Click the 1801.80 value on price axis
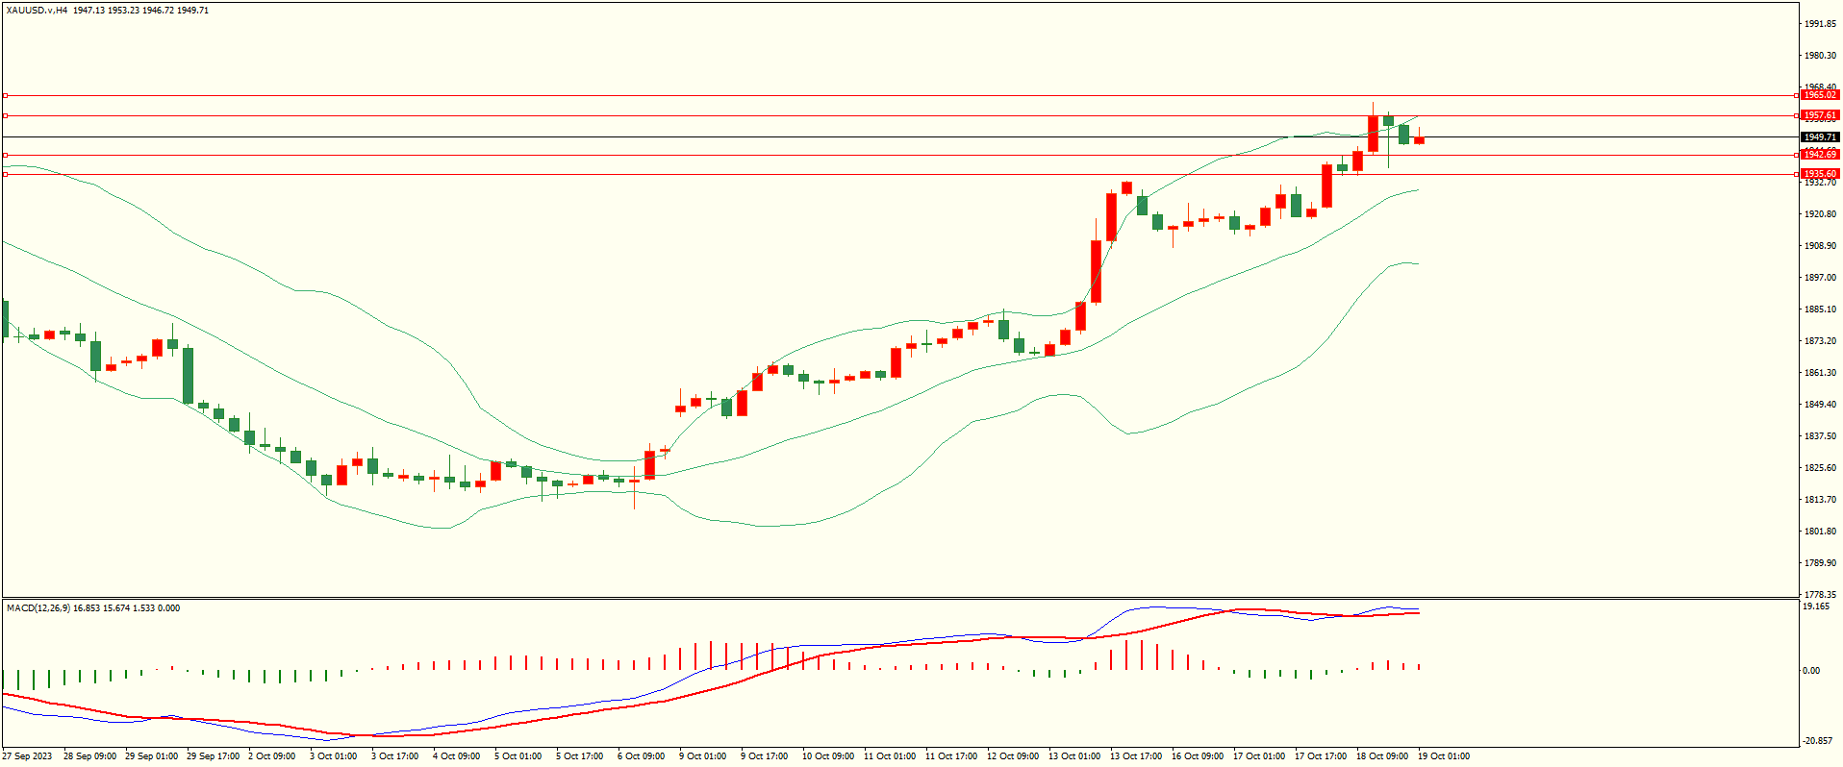 pos(1820,532)
